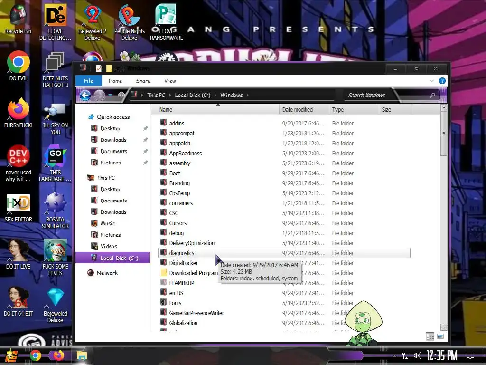Viewport: 486px width, 365px height.
Task: Open the View ribbon tab
Action: click(x=170, y=81)
